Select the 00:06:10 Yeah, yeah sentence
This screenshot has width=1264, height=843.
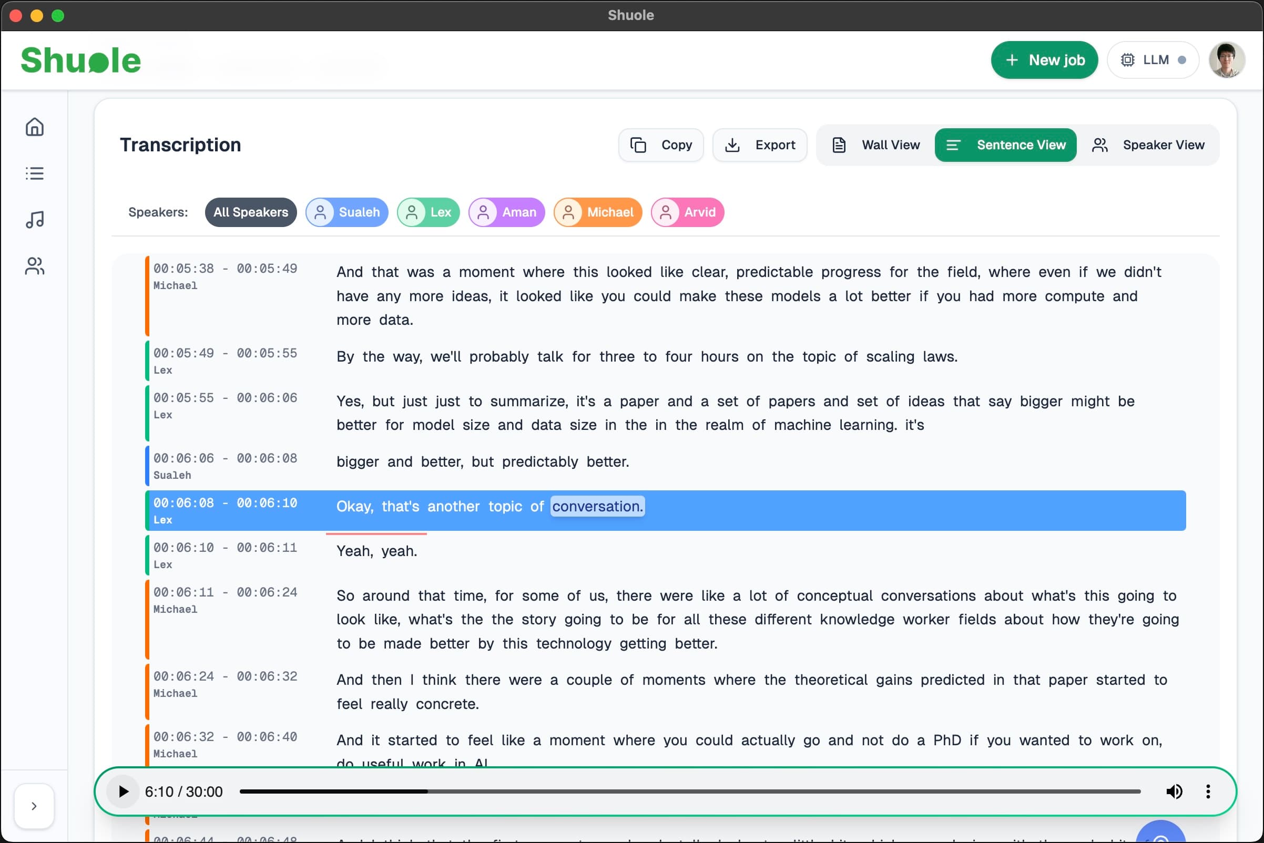click(x=376, y=551)
